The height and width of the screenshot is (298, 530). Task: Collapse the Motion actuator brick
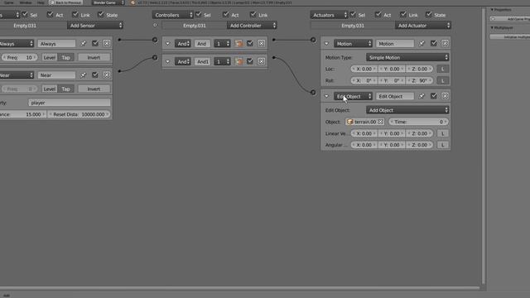(326, 44)
